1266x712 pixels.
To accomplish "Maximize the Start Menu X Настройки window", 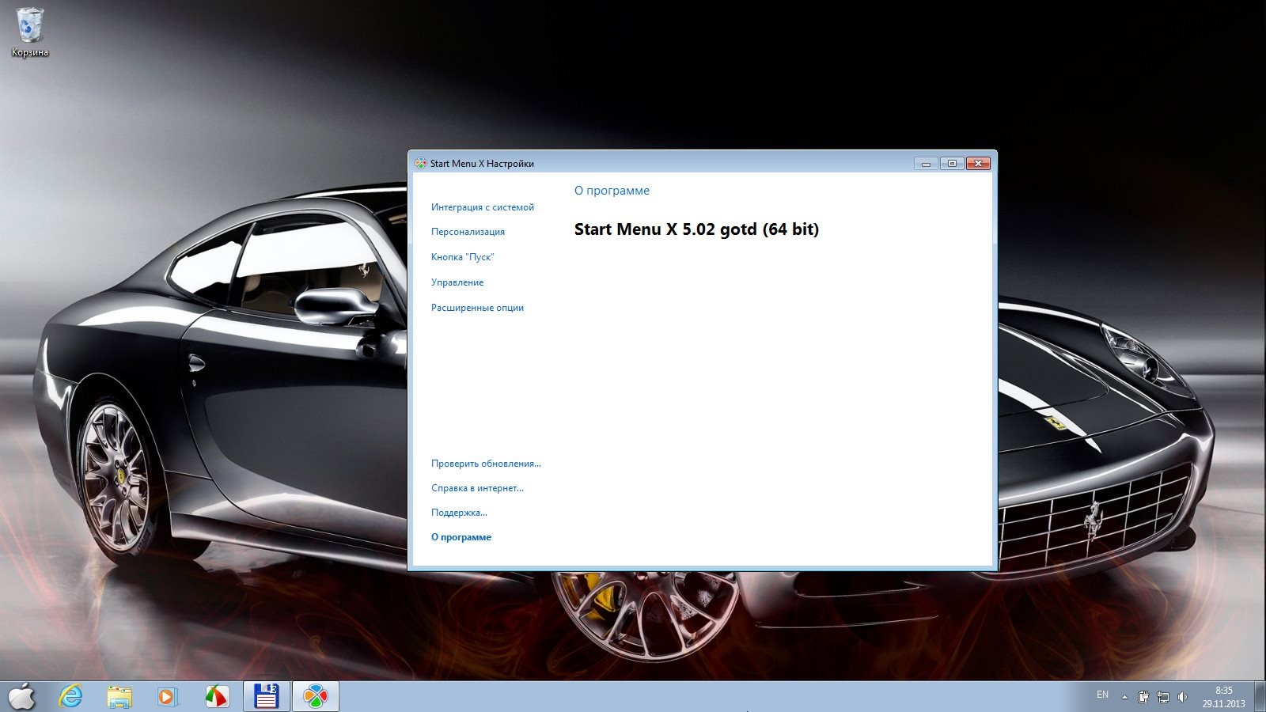I will pyautogui.click(x=952, y=163).
